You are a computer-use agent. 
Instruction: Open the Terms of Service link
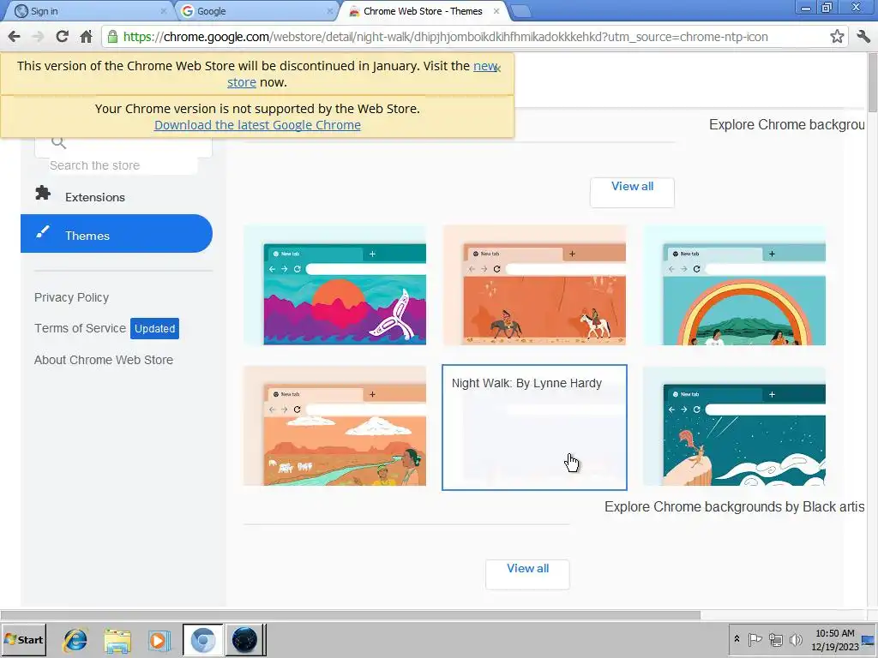tap(80, 328)
